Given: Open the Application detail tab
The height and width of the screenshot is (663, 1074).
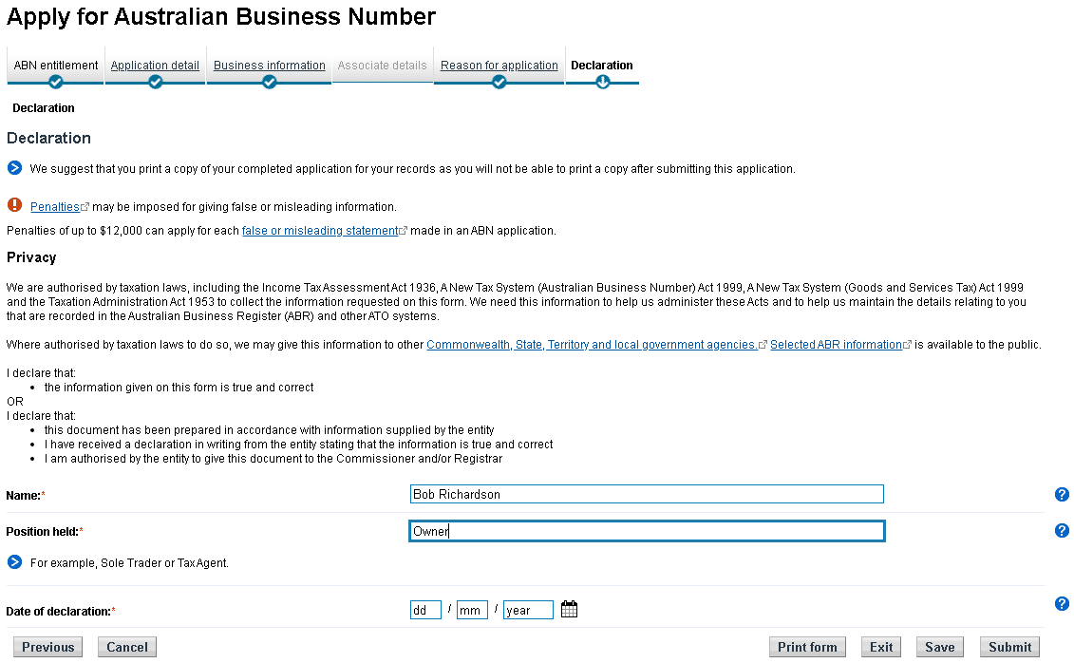Looking at the screenshot, I should pos(155,65).
